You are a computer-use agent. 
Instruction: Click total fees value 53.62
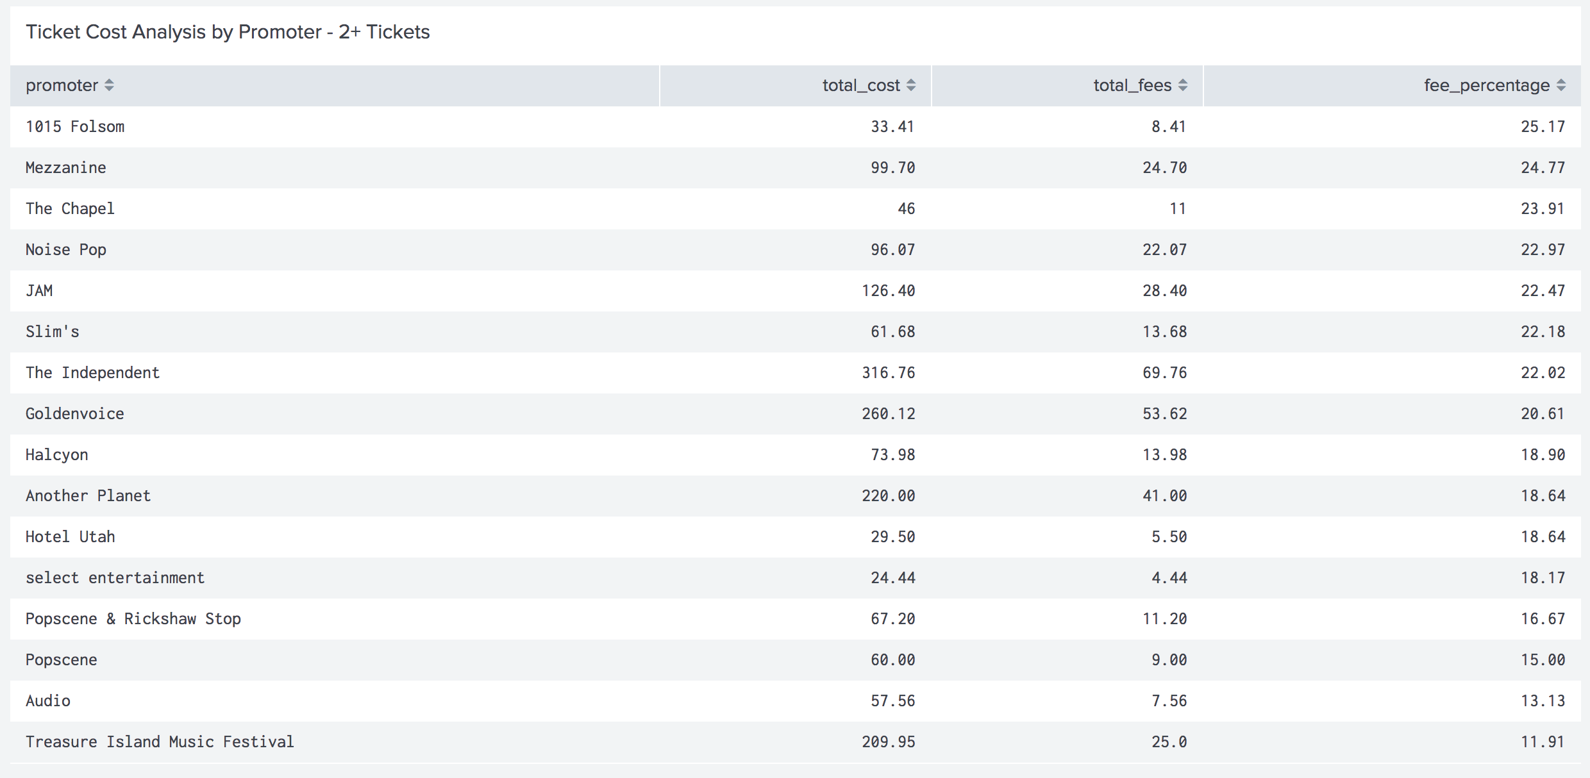[x=1164, y=413]
